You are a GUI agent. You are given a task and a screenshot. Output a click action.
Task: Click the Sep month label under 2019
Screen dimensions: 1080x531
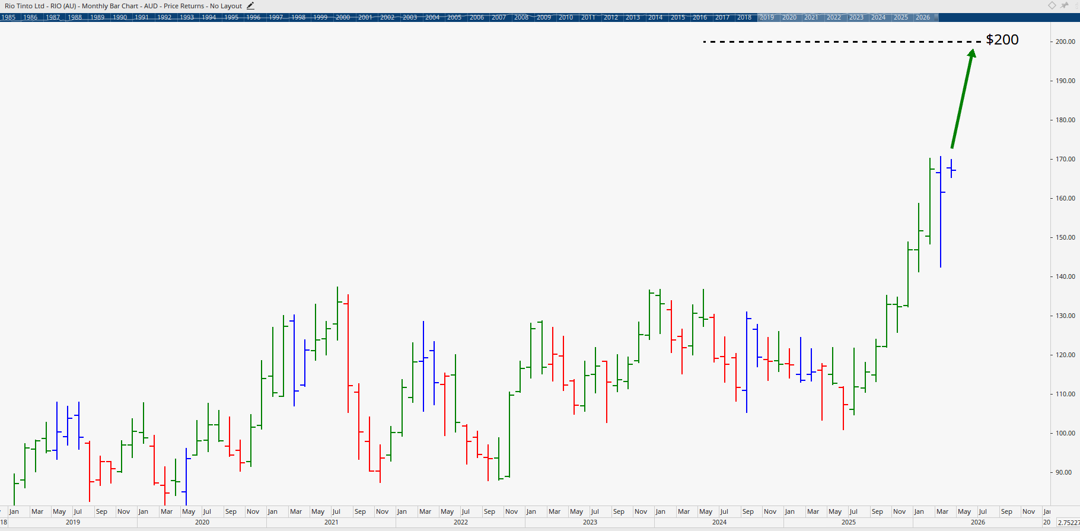tap(102, 511)
